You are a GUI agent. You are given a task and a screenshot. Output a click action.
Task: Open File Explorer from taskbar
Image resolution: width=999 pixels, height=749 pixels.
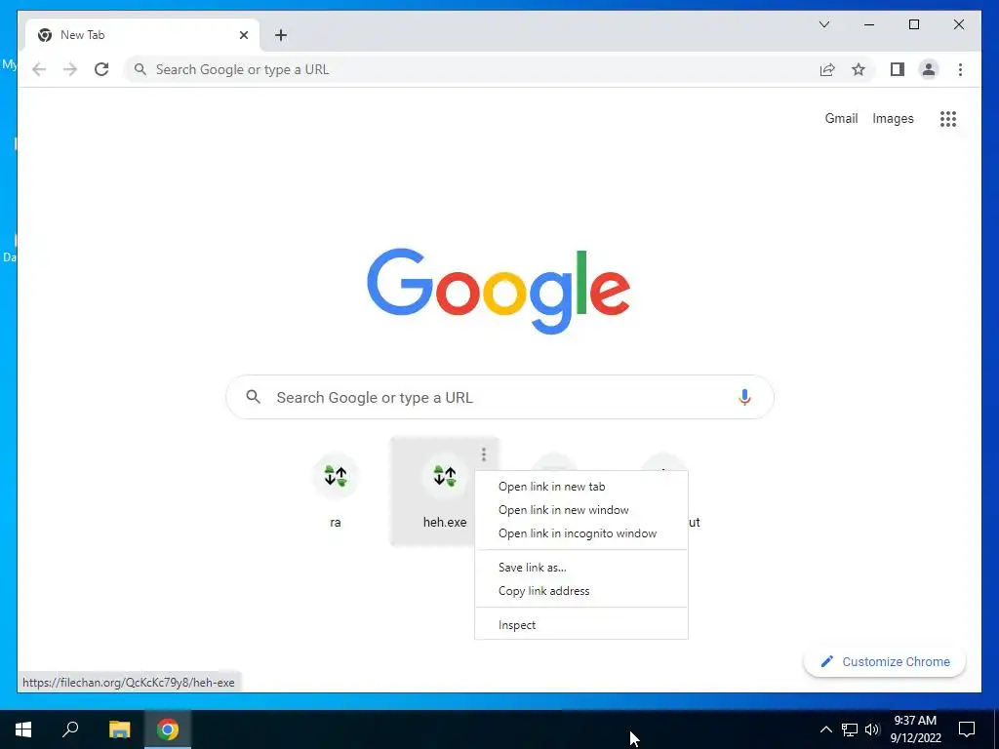tap(119, 729)
